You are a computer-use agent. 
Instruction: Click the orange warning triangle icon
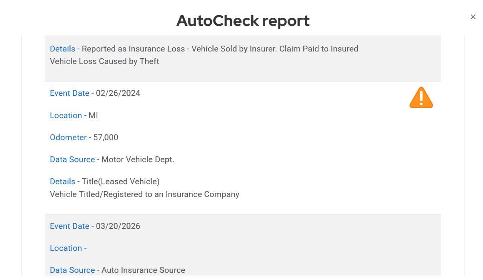[x=421, y=97]
